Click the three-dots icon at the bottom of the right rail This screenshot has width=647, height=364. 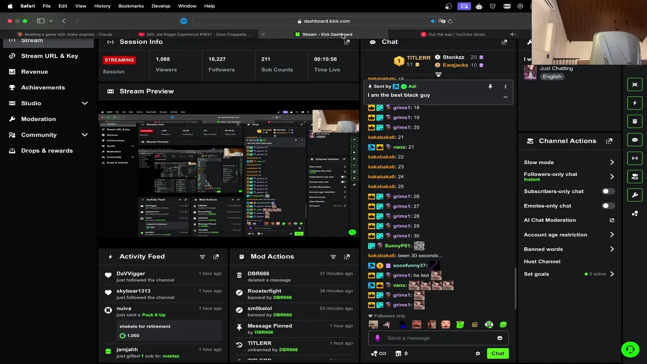point(635,213)
